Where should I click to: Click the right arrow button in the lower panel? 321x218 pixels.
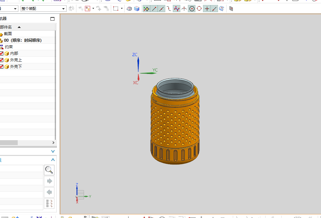click(x=49, y=181)
